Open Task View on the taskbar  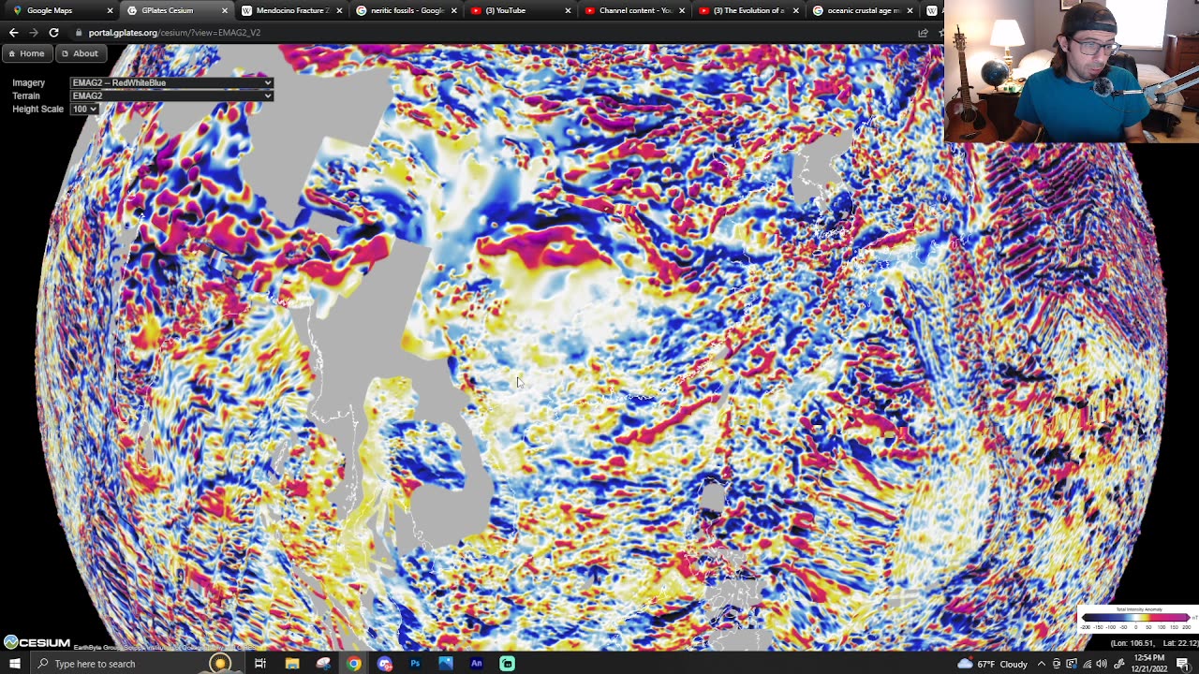(x=260, y=664)
